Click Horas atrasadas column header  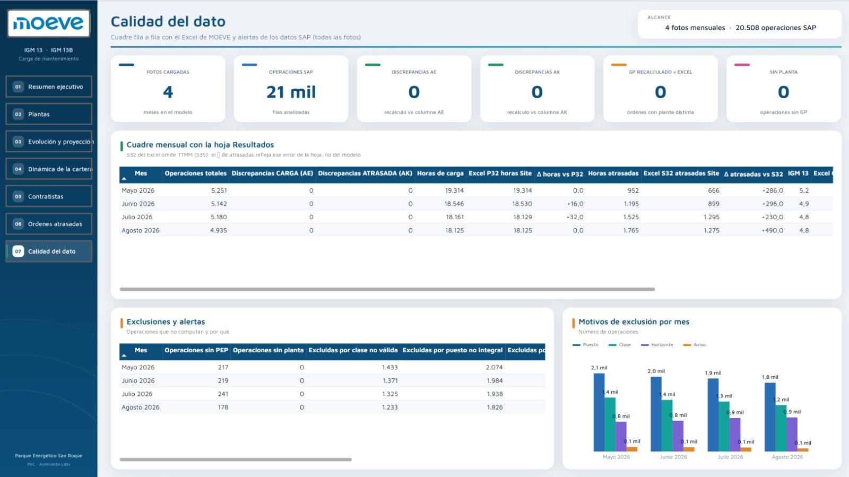(x=613, y=174)
